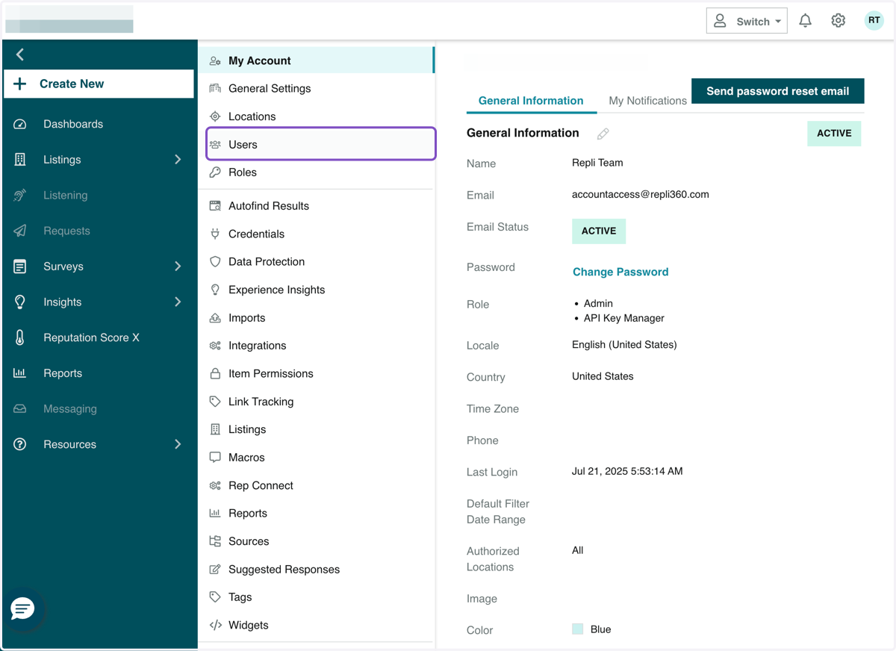Click the Resources question mark icon

[20, 444]
